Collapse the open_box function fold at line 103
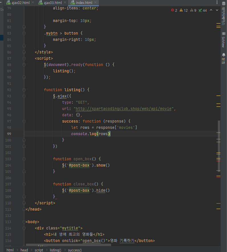 click(x=24, y=159)
